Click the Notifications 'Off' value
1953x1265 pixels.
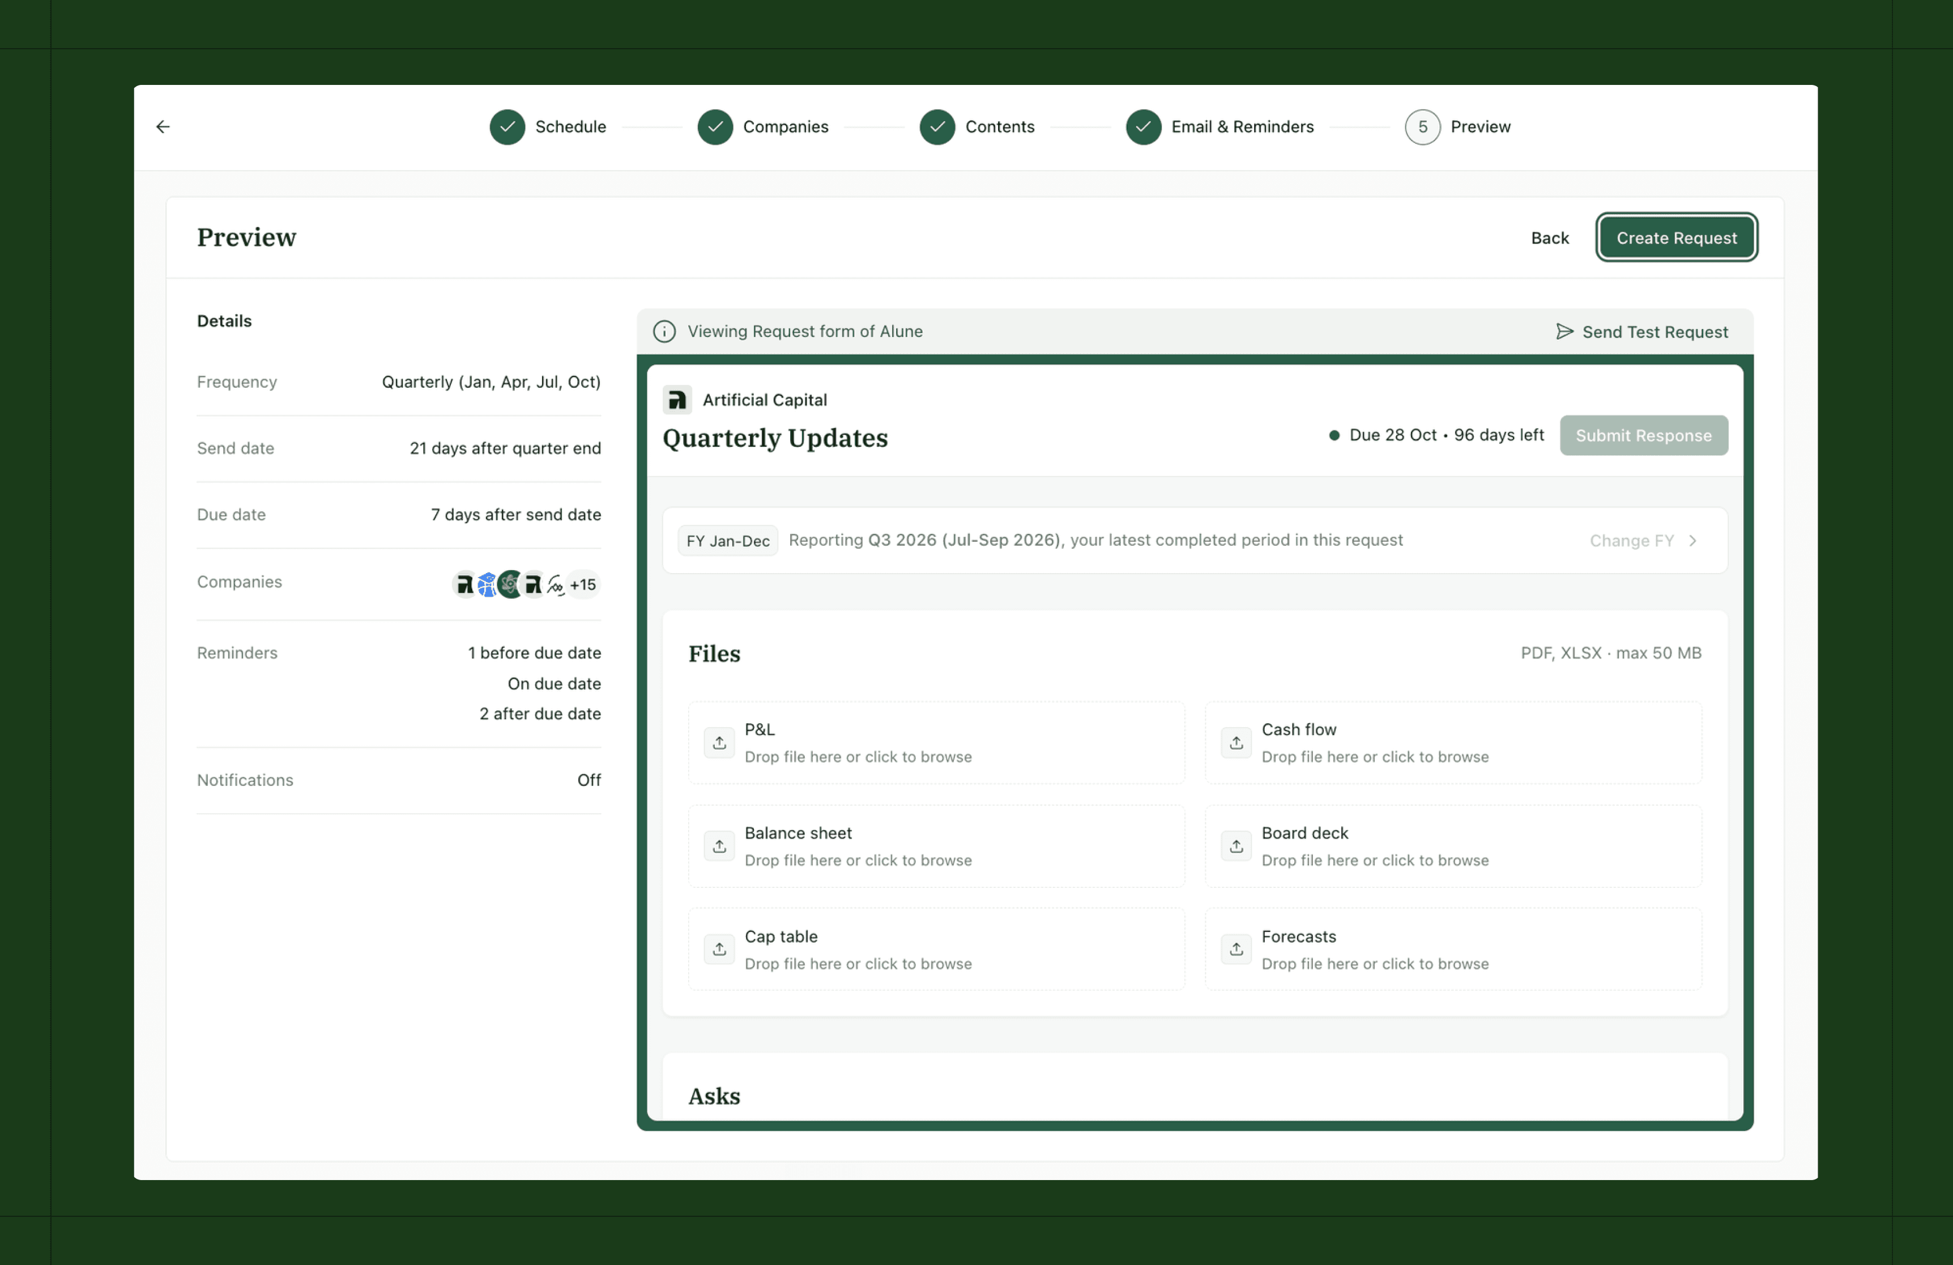589,780
